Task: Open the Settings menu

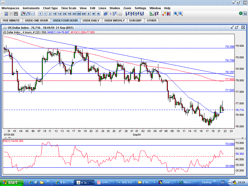Action: click(140, 8)
